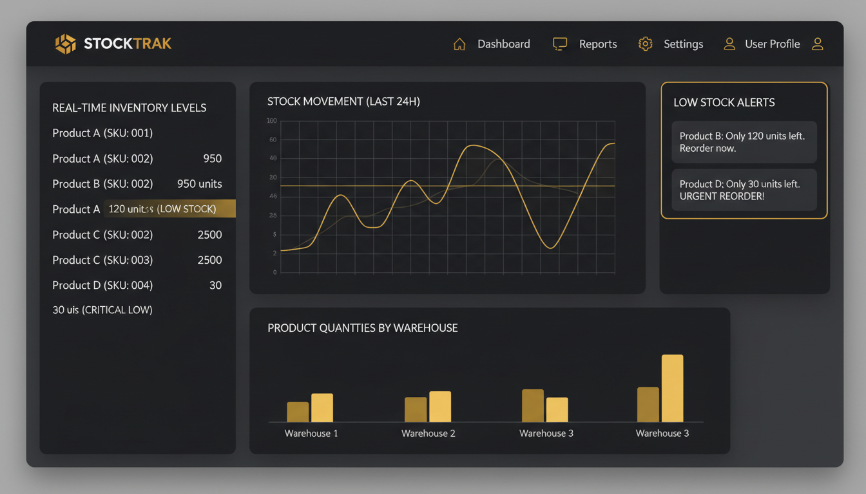The image size is (866, 494).
Task: Click the Low Stock Alerts panel title
Action: click(724, 102)
